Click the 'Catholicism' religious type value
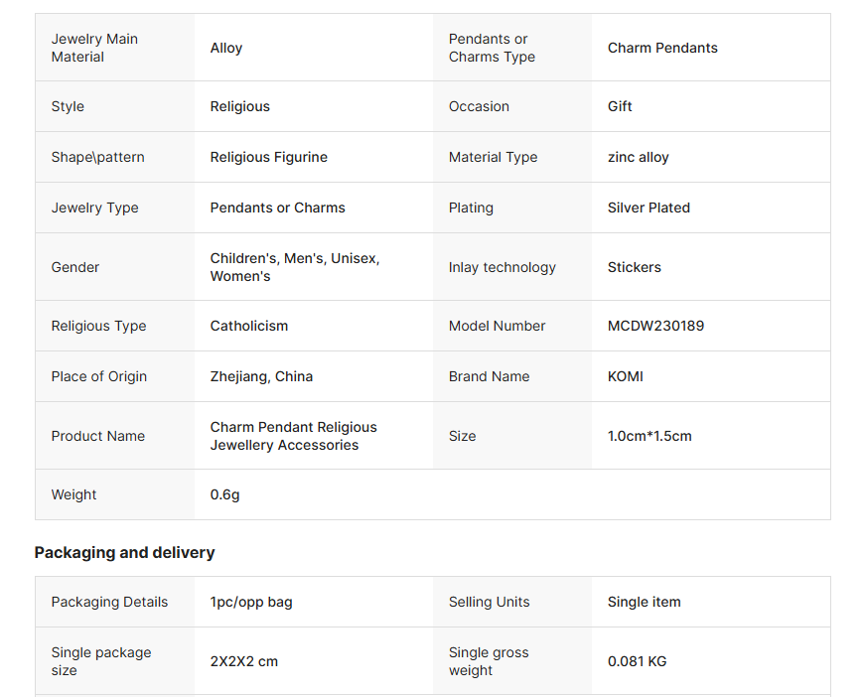The width and height of the screenshot is (865, 697). (x=249, y=326)
